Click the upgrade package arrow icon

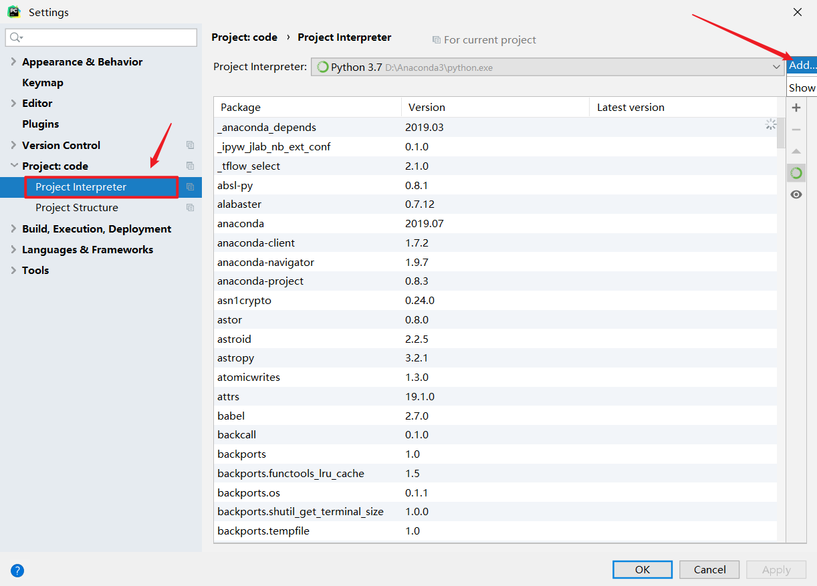(796, 152)
